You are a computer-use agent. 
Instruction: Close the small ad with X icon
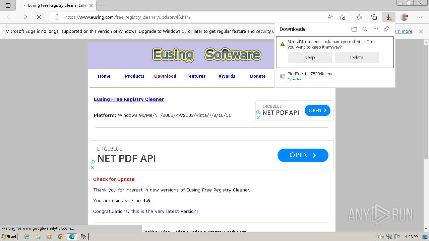pos(258,117)
